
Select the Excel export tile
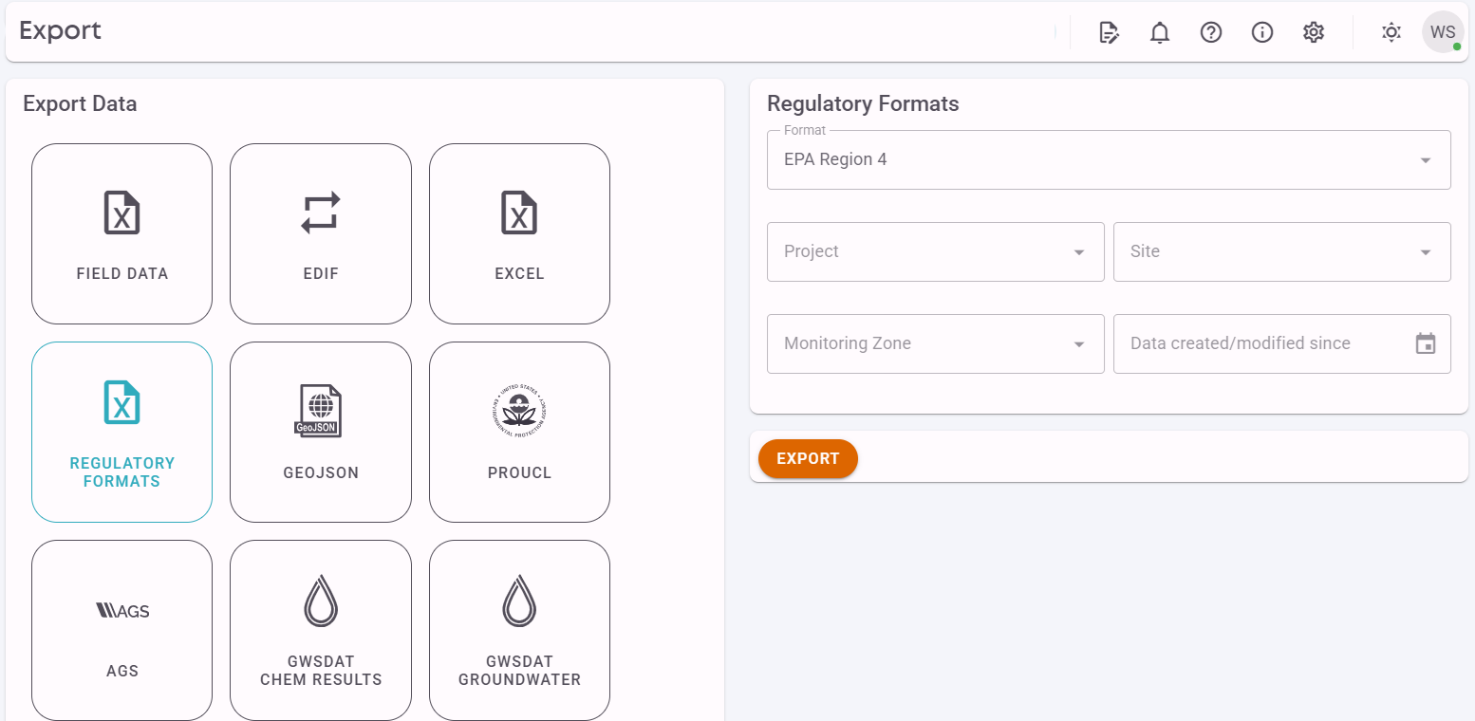[519, 233]
